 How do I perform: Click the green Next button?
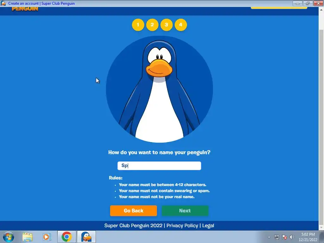pos(185,210)
